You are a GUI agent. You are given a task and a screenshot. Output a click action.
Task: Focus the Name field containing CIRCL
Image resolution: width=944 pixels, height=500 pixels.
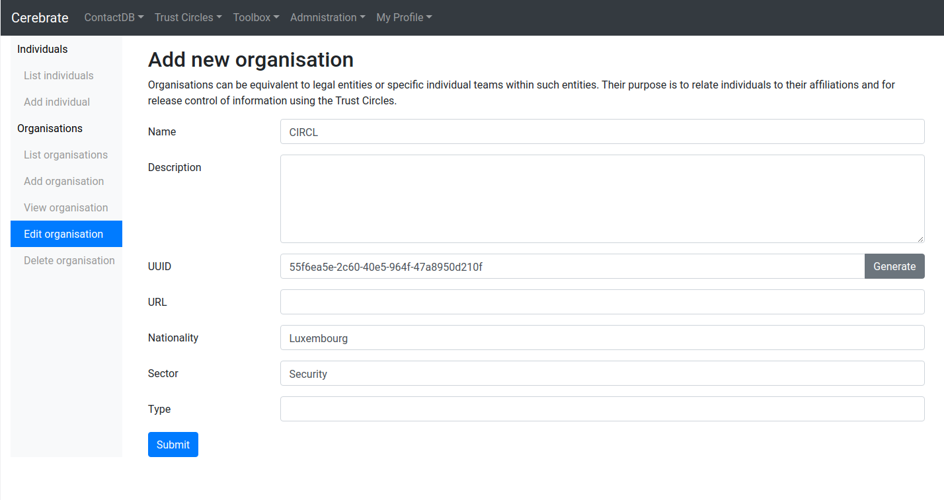[602, 132]
